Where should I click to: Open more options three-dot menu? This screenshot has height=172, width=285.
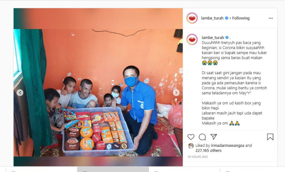click(x=271, y=18)
